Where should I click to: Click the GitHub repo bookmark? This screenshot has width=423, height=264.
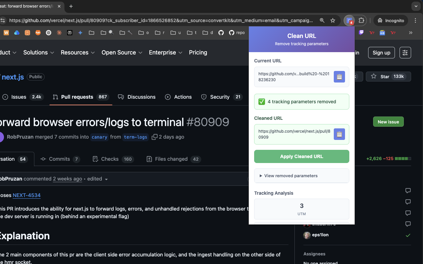click(x=235, y=33)
